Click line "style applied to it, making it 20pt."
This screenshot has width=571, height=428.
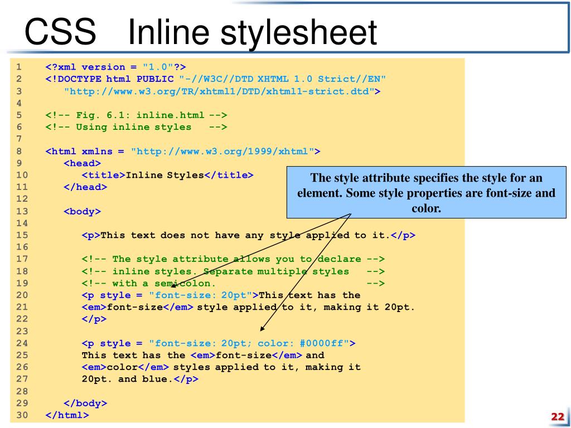pyautogui.click(x=248, y=307)
